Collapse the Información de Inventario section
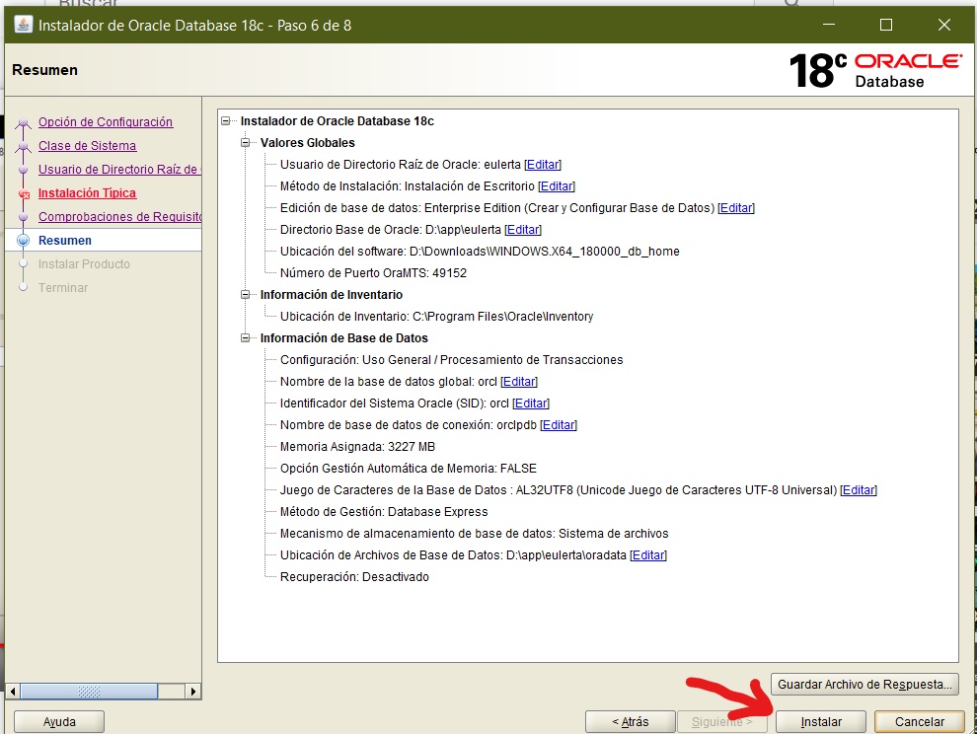Viewport: 977px width, 734px height. tap(247, 295)
